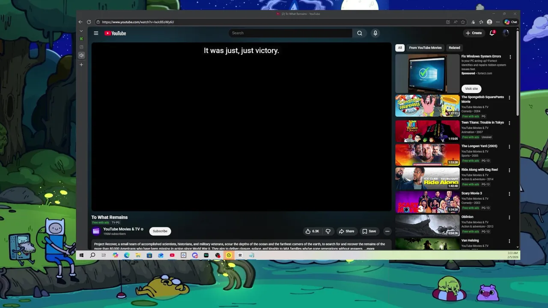The image size is (548, 308).
Task: Open Windows taskbar search
Action: pyautogui.click(x=92, y=255)
